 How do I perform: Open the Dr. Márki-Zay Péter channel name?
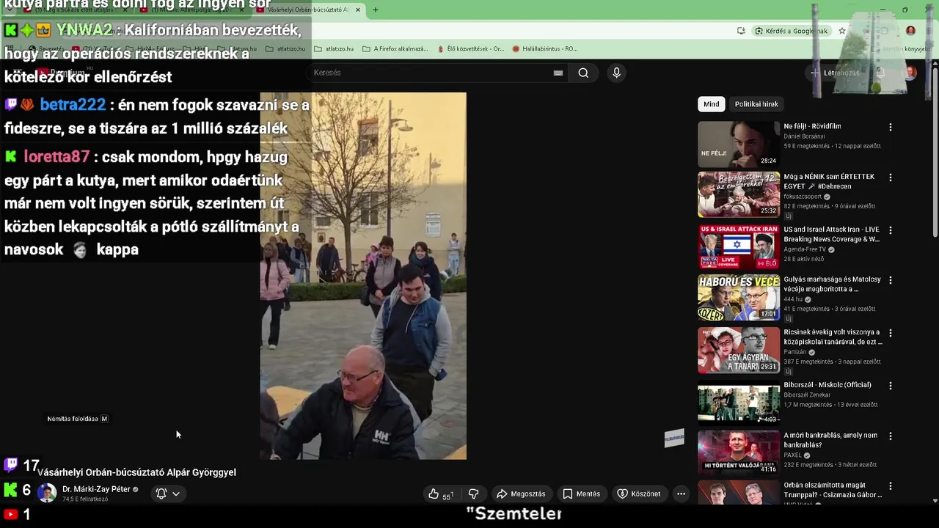pos(96,489)
